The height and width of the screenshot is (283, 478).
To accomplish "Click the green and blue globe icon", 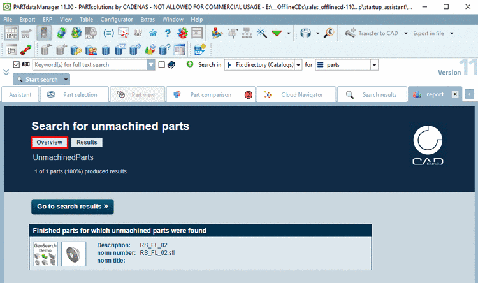I will point(76,33).
